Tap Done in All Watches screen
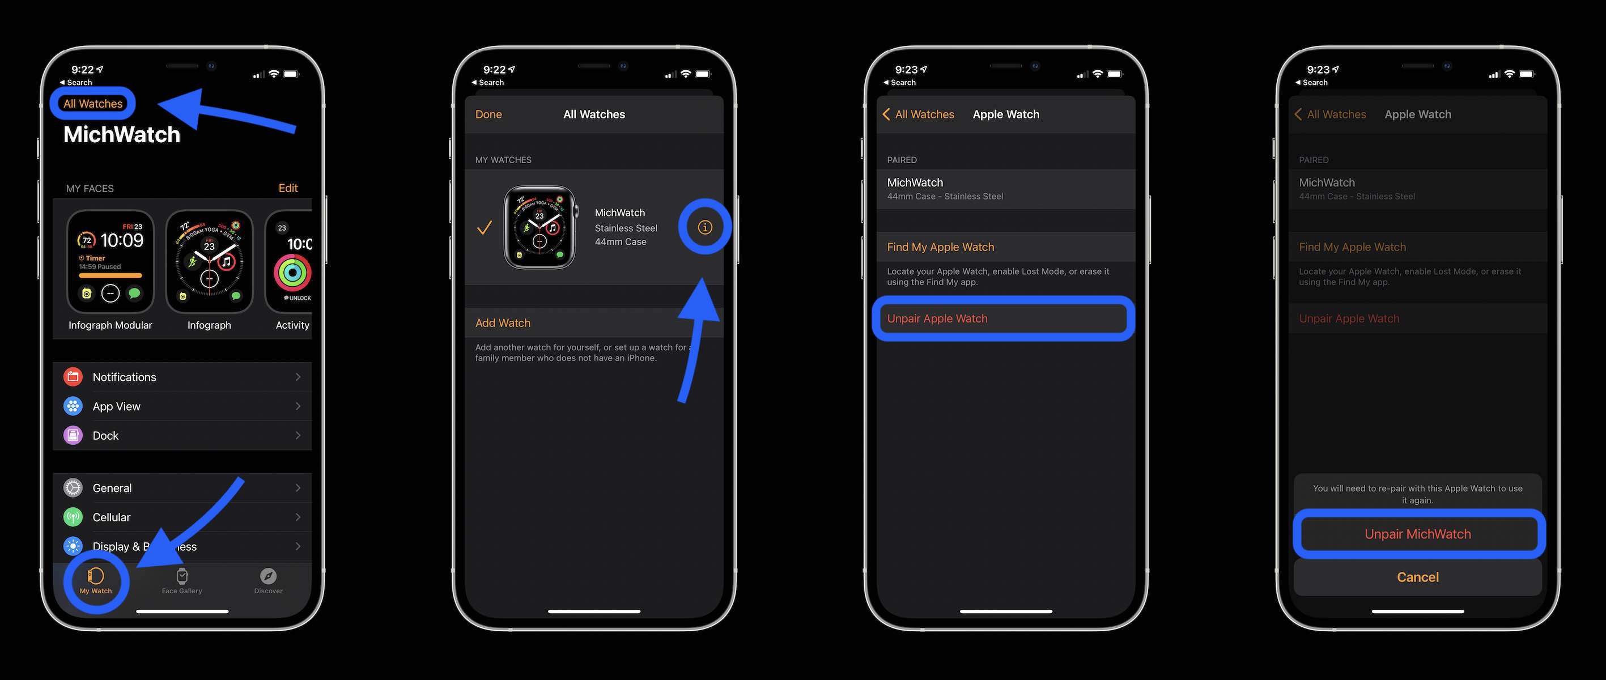 click(488, 113)
